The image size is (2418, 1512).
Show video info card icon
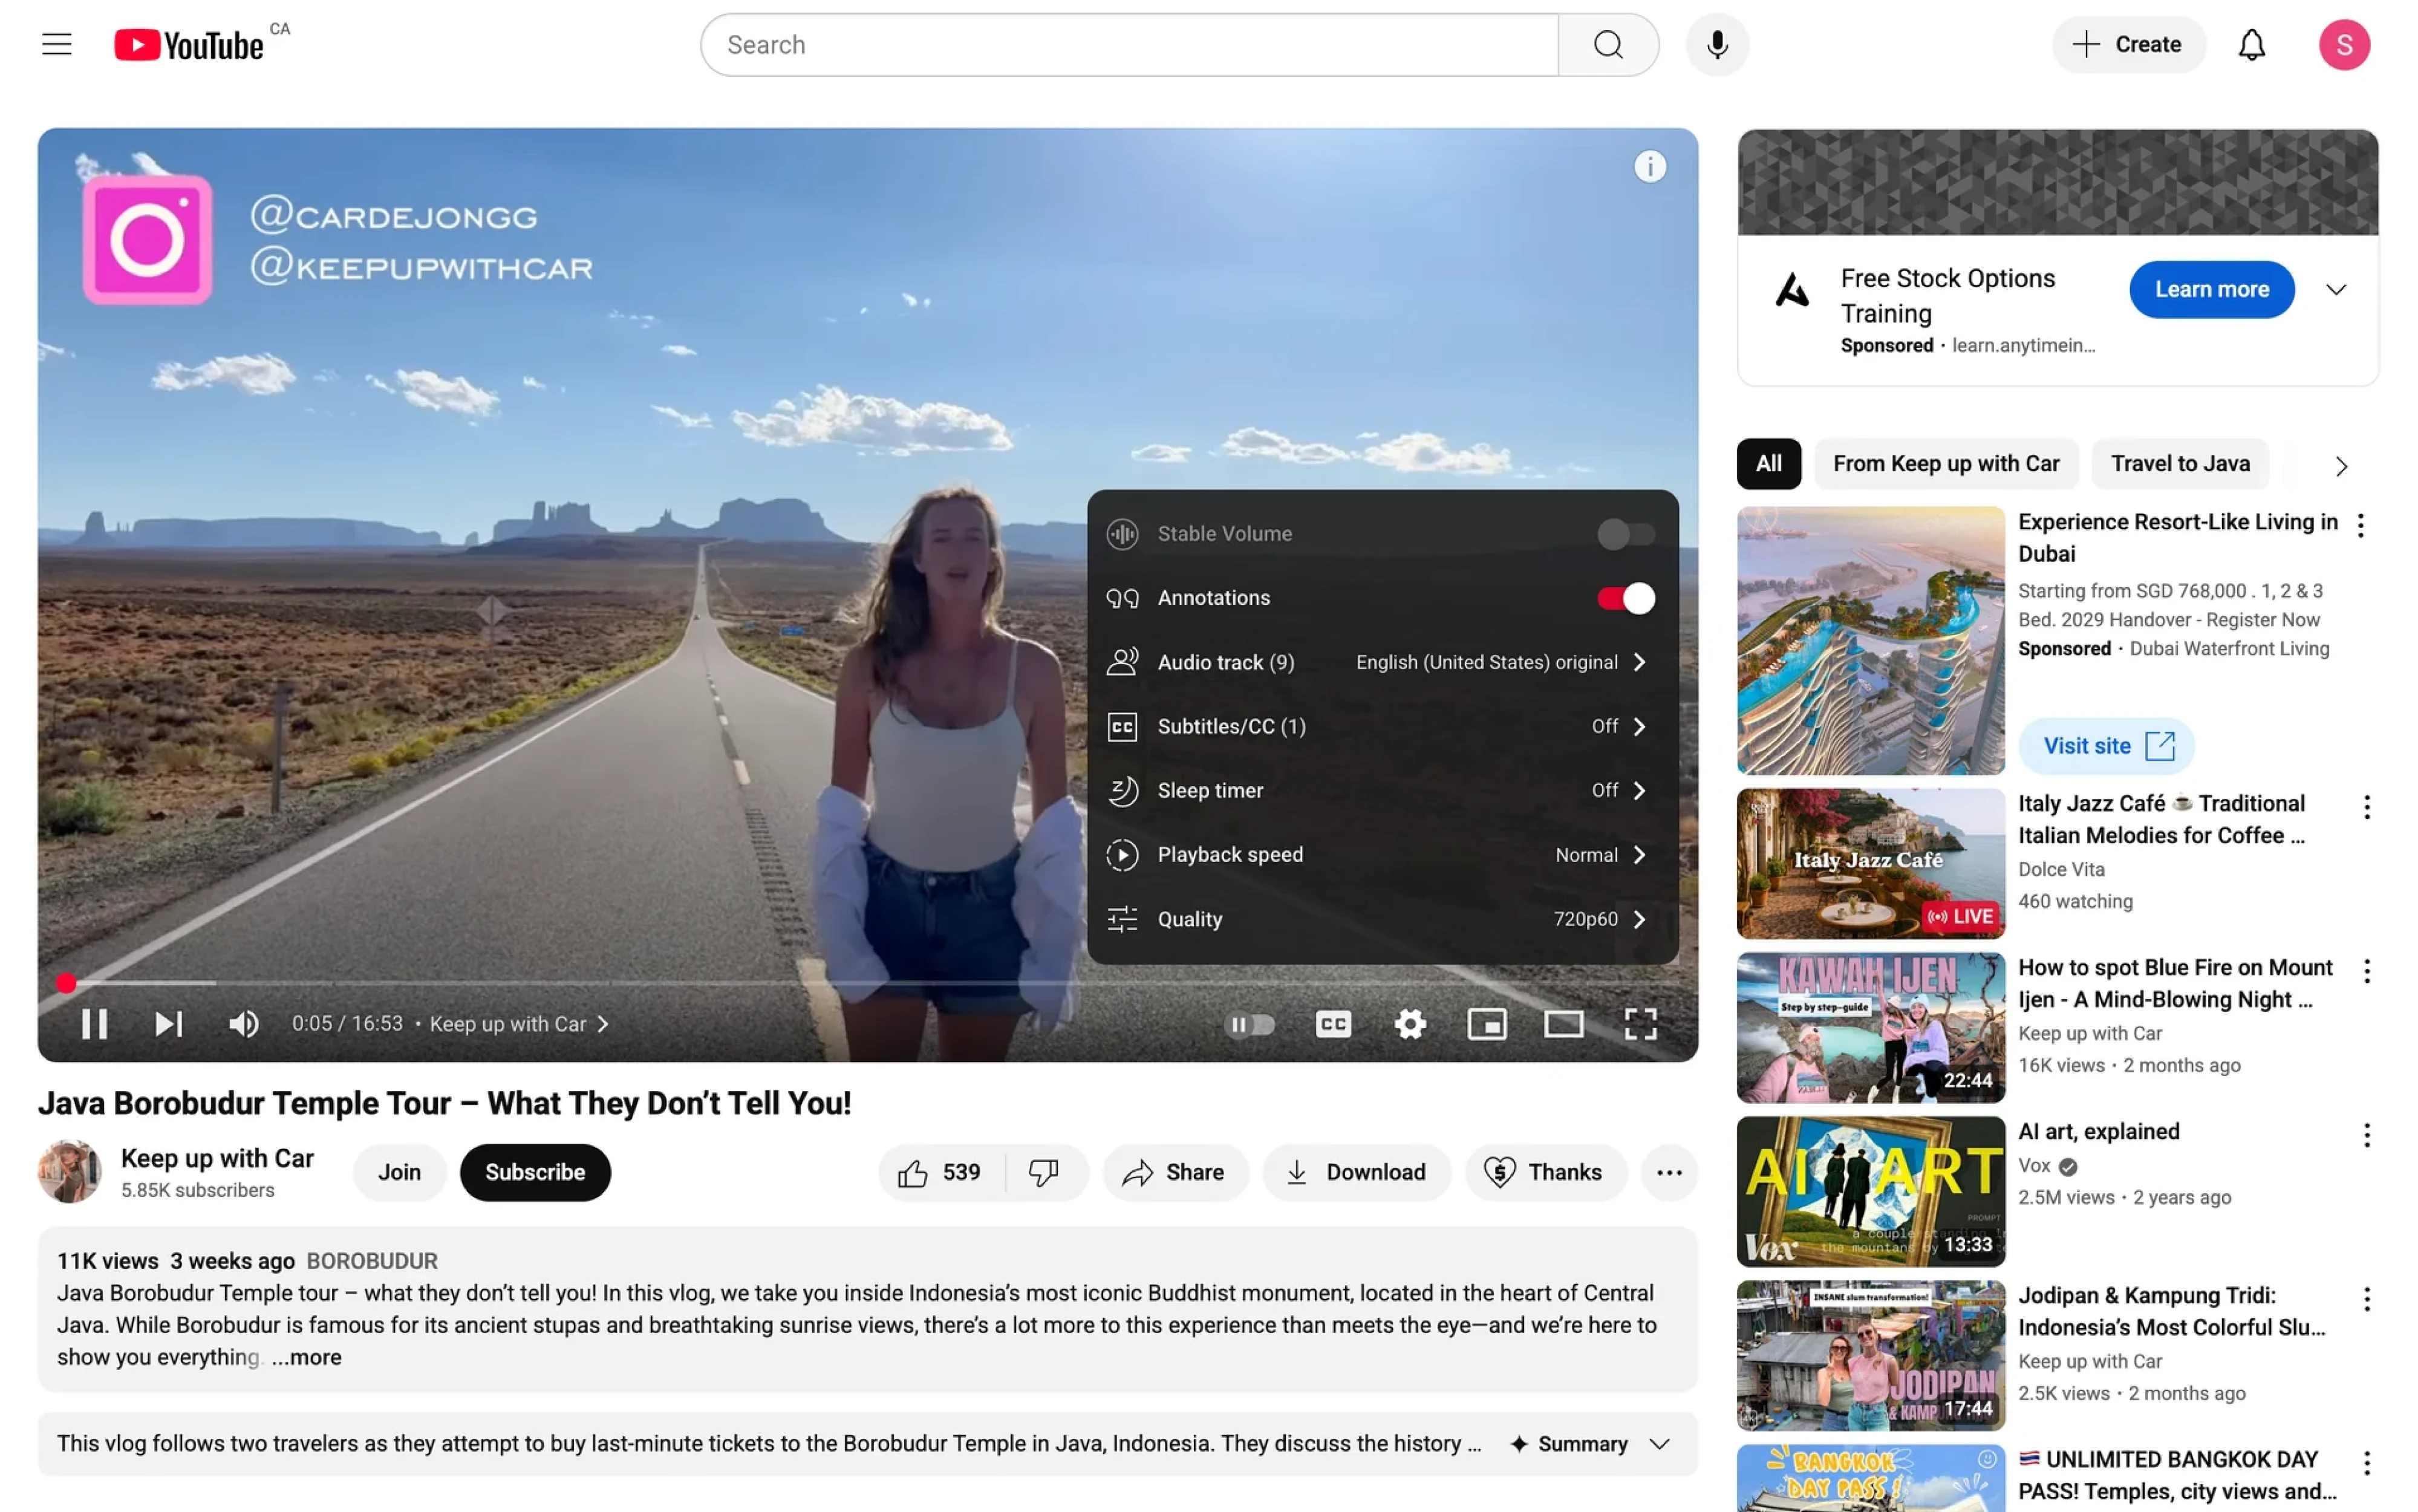pyautogui.click(x=1650, y=166)
